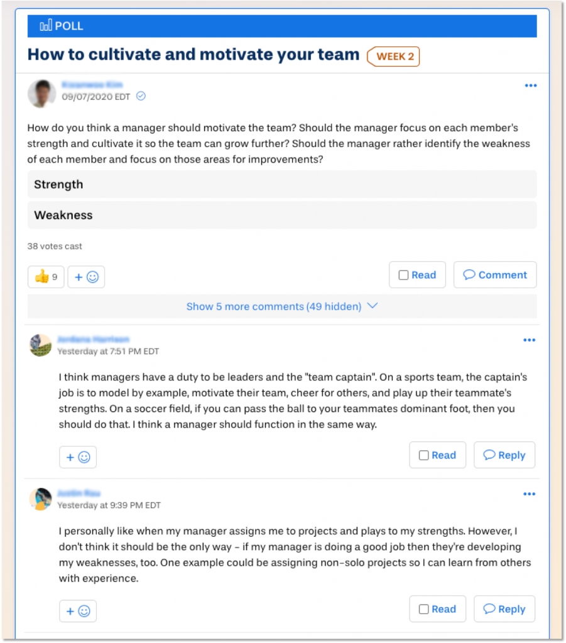Click the verified checkmark beside the post date
Image resolution: width=566 pixels, height=643 pixels.
(x=141, y=96)
